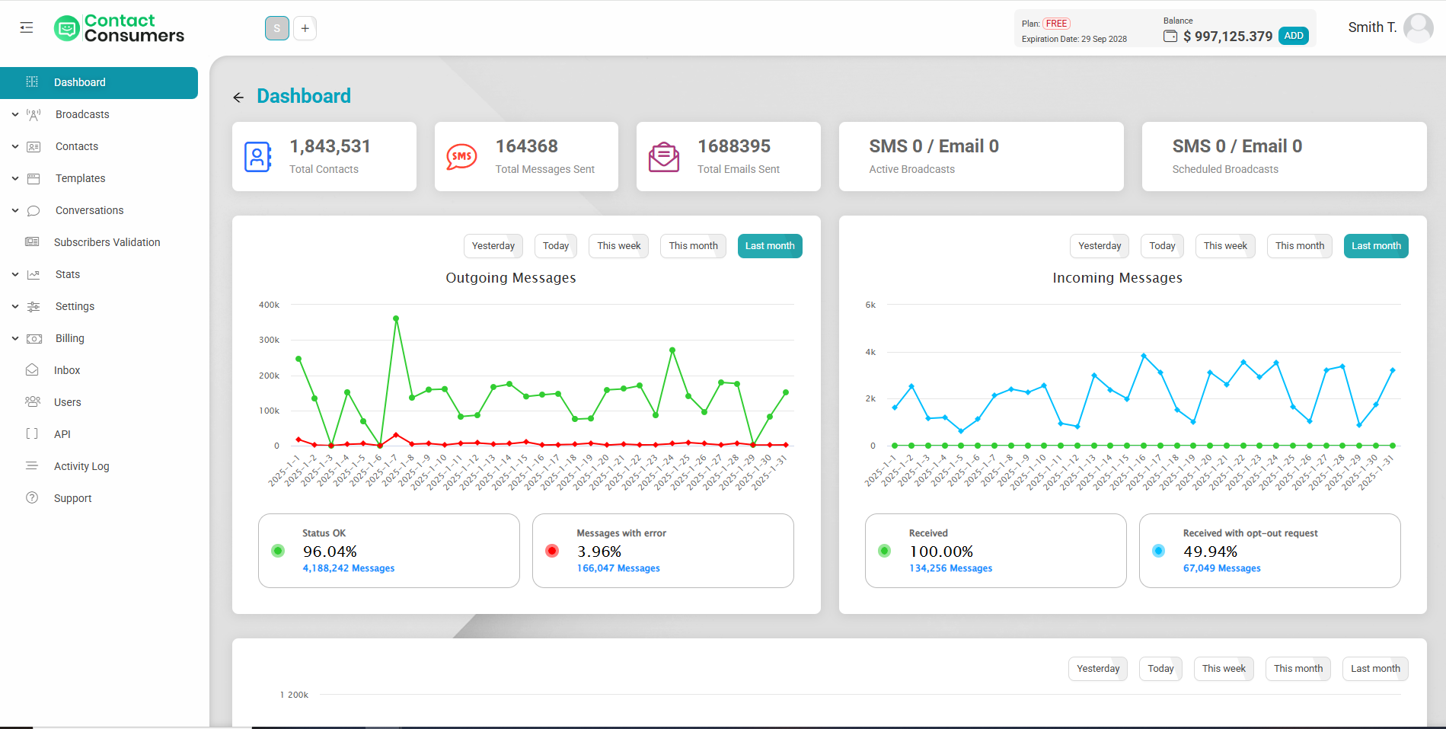Click the green Status OK legend dot
Screen dimensions: 1446x729
click(x=278, y=551)
